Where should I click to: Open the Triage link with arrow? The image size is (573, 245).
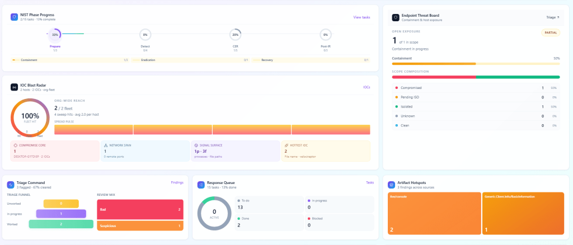(x=552, y=17)
